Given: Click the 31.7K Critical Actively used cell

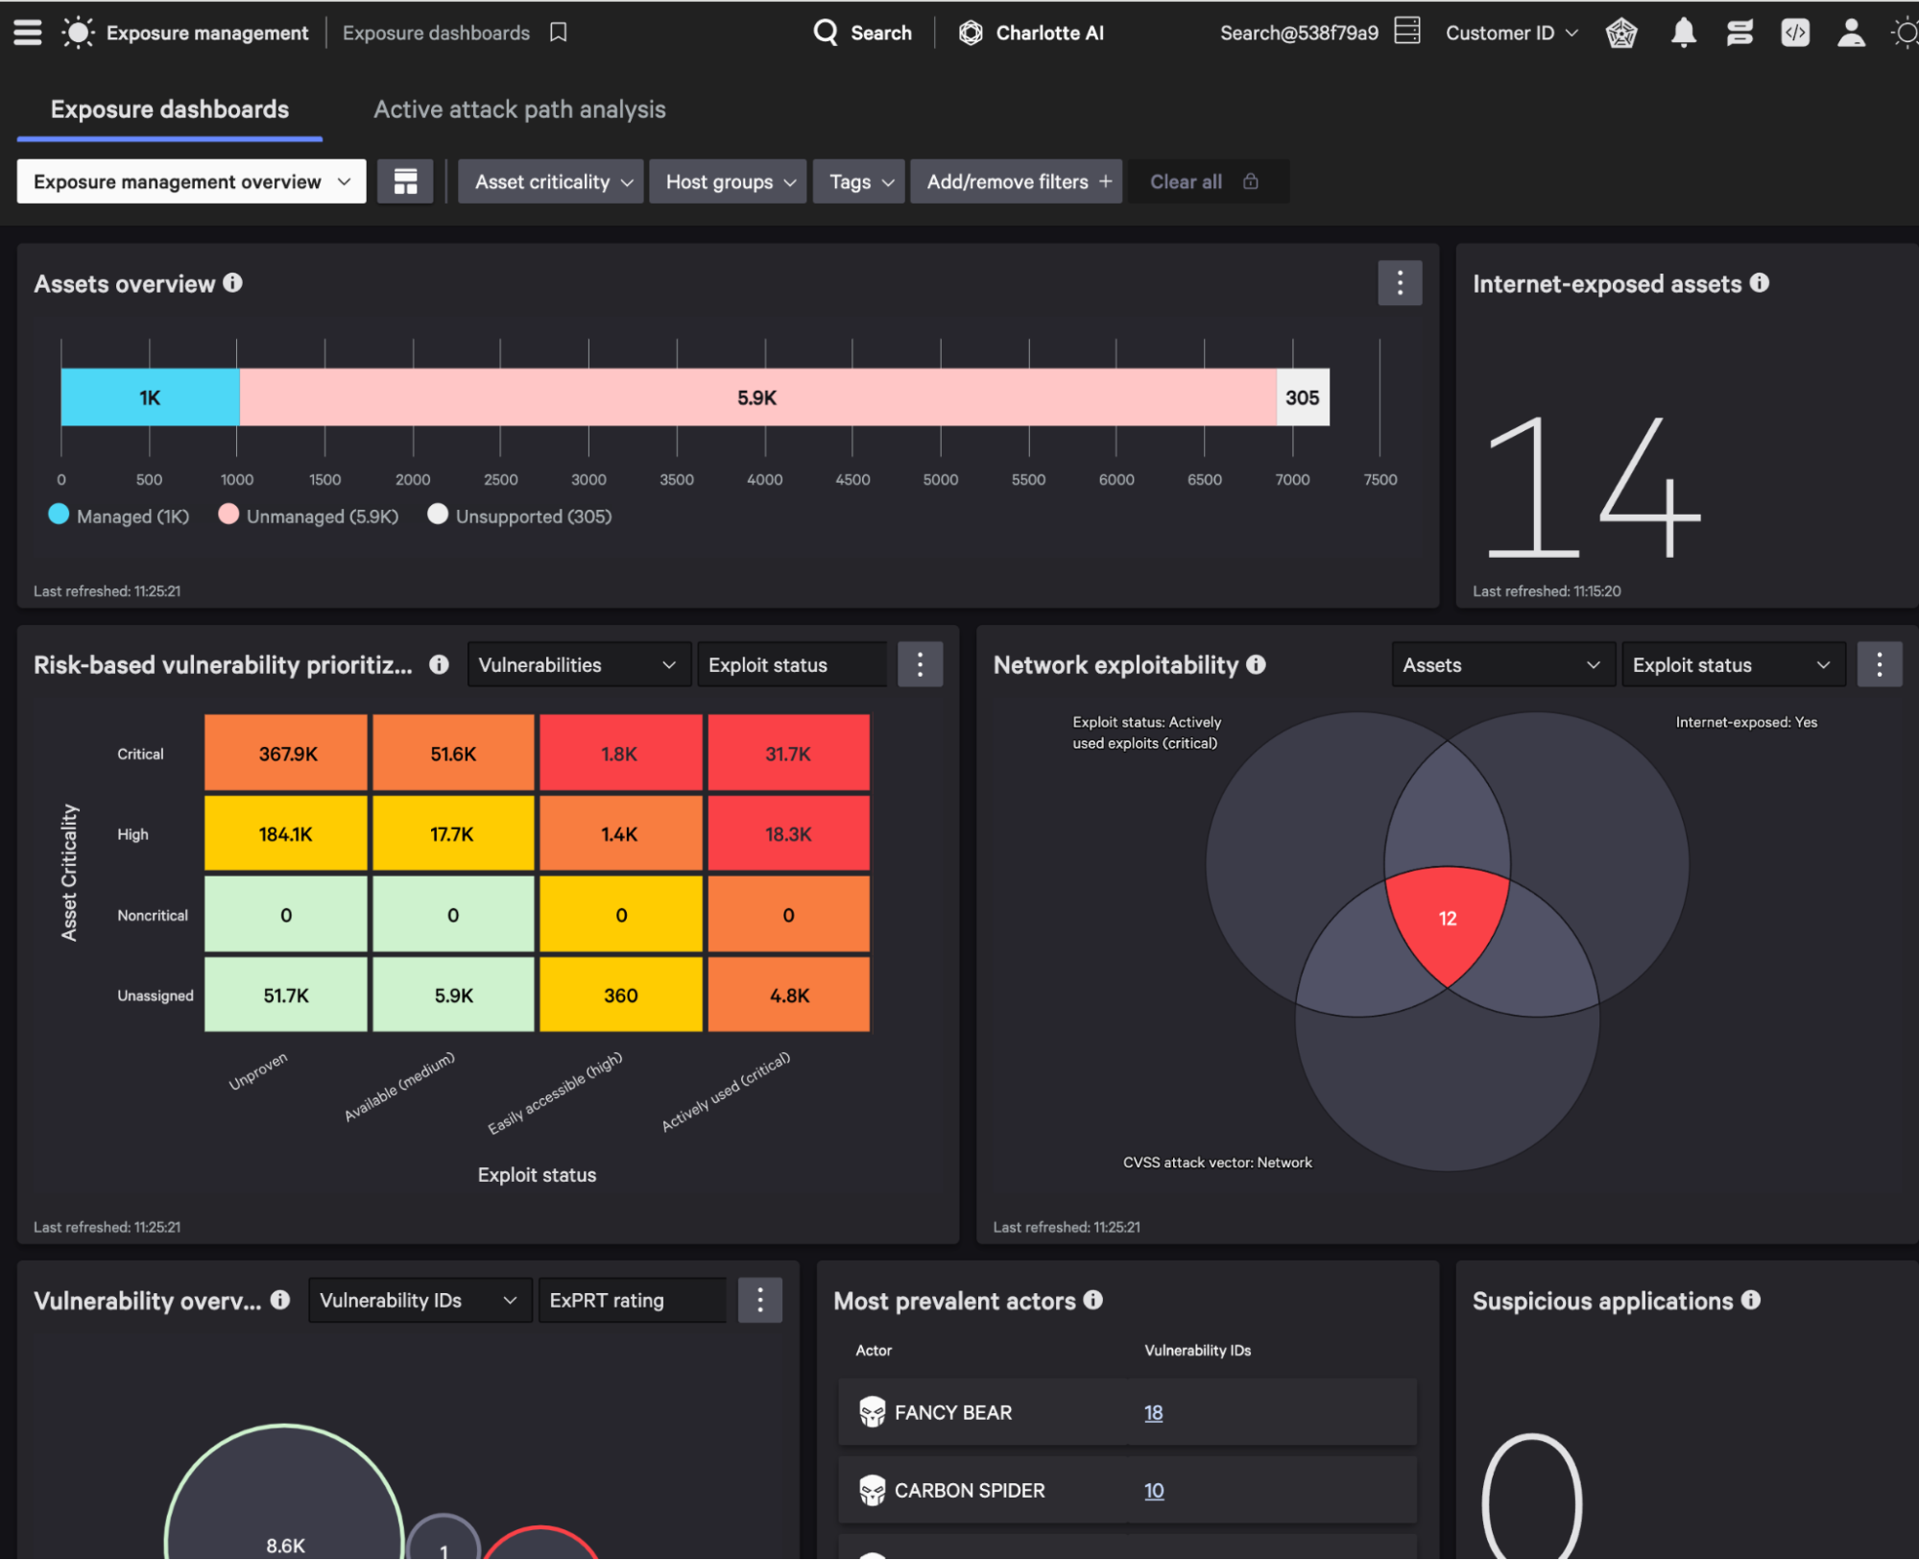Looking at the screenshot, I should point(788,753).
